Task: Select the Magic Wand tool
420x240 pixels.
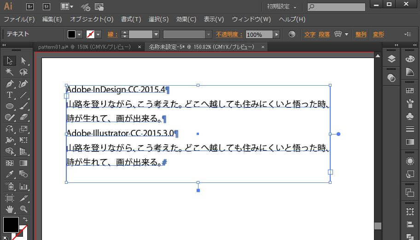Action: [10, 72]
